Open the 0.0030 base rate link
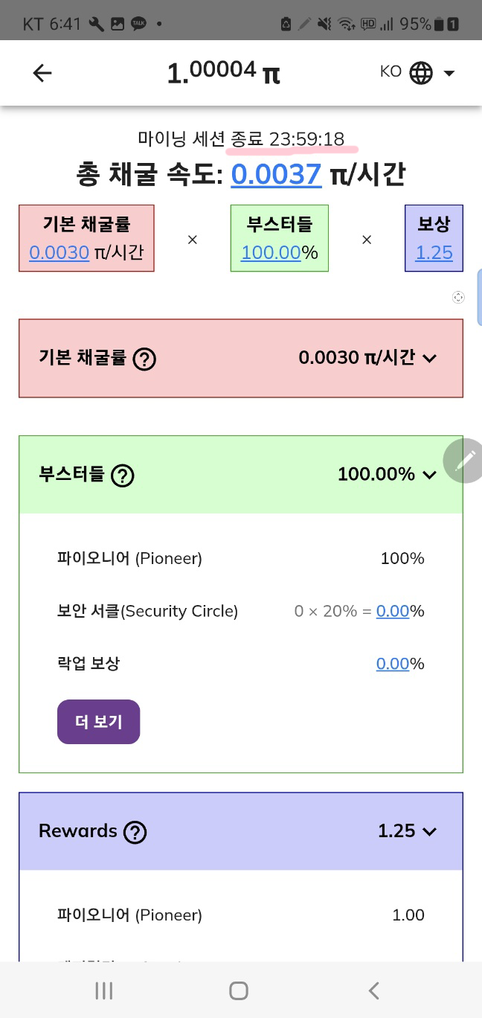 tap(59, 253)
